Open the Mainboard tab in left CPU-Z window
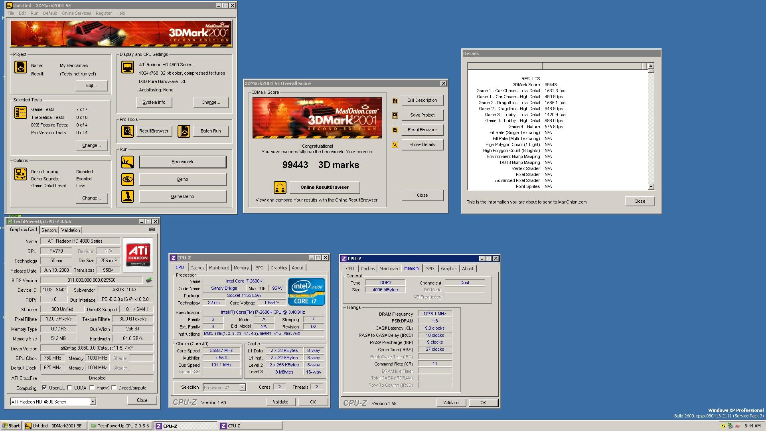This screenshot has width=766, height=431. pyautogui.click(x=219, y=268)
